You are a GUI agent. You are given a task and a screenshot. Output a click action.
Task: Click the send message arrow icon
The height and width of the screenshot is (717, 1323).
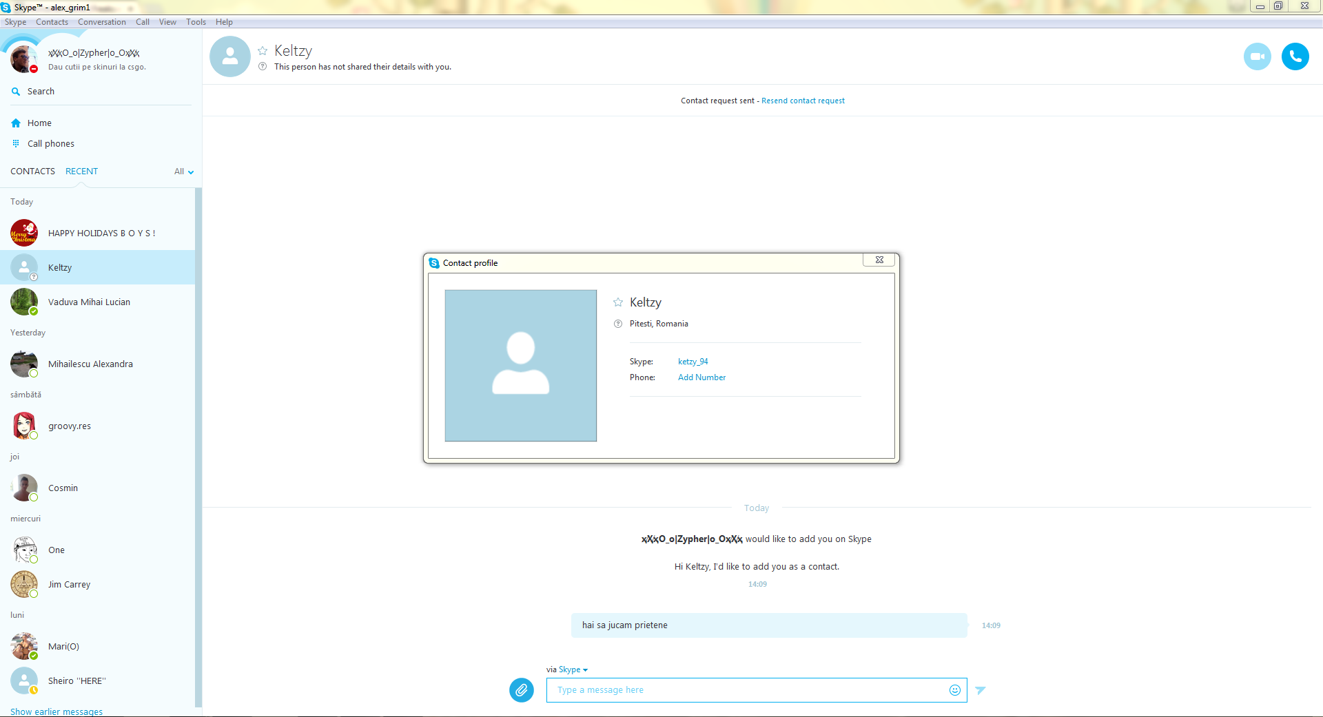point(981,690)
